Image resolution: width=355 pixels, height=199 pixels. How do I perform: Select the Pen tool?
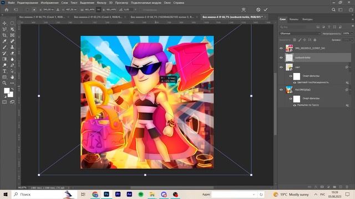click(x=12, y=65)
